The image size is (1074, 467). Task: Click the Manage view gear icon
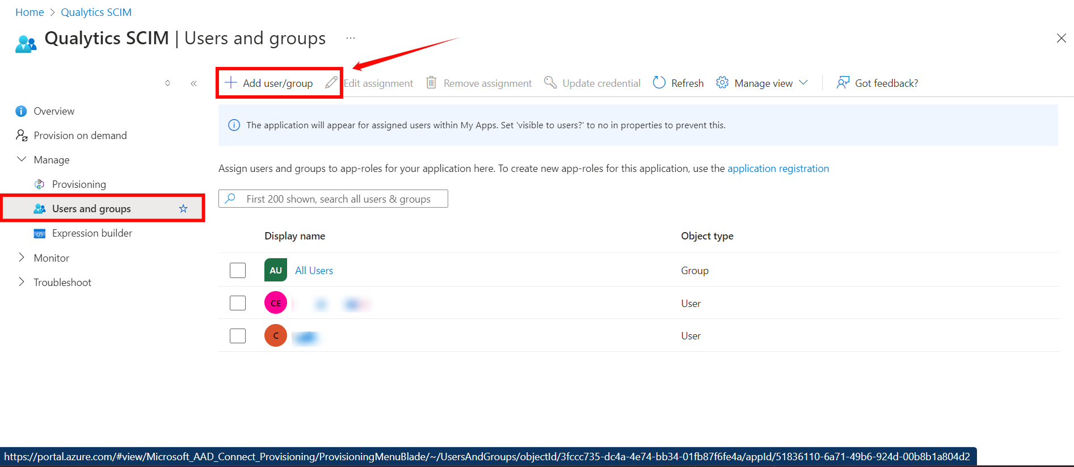click(722, 83)
